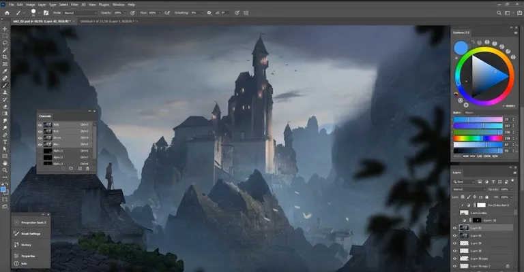Viewport: 524px width, 272px height.
Task: Open the Brush Settings panel
Action: pyautogui.click(x=31, y=233)
